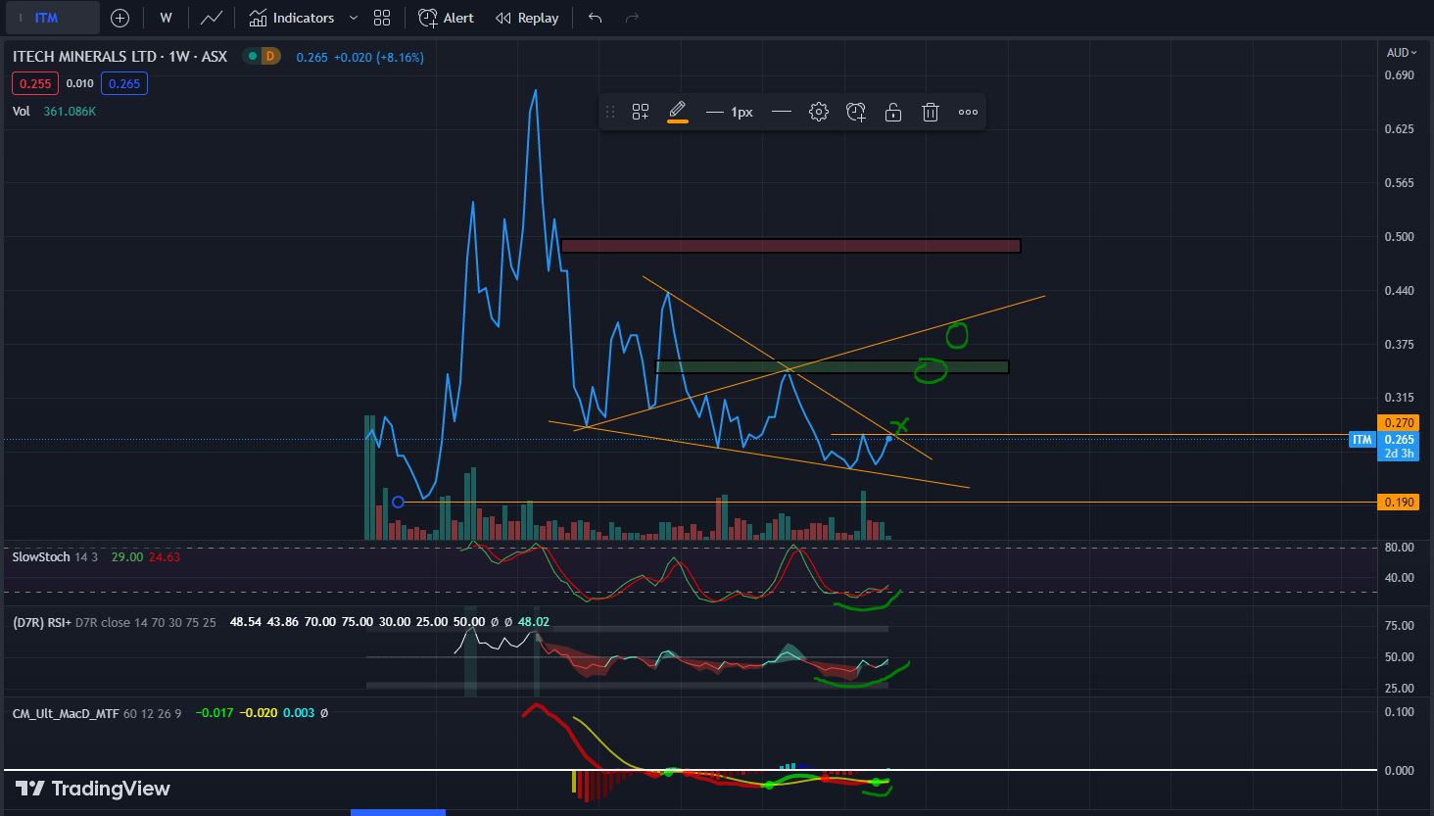Viewport: 1434px width, 816px height.
Task: Change chart style via line chart icon
Action: click(x=212, y=18)
